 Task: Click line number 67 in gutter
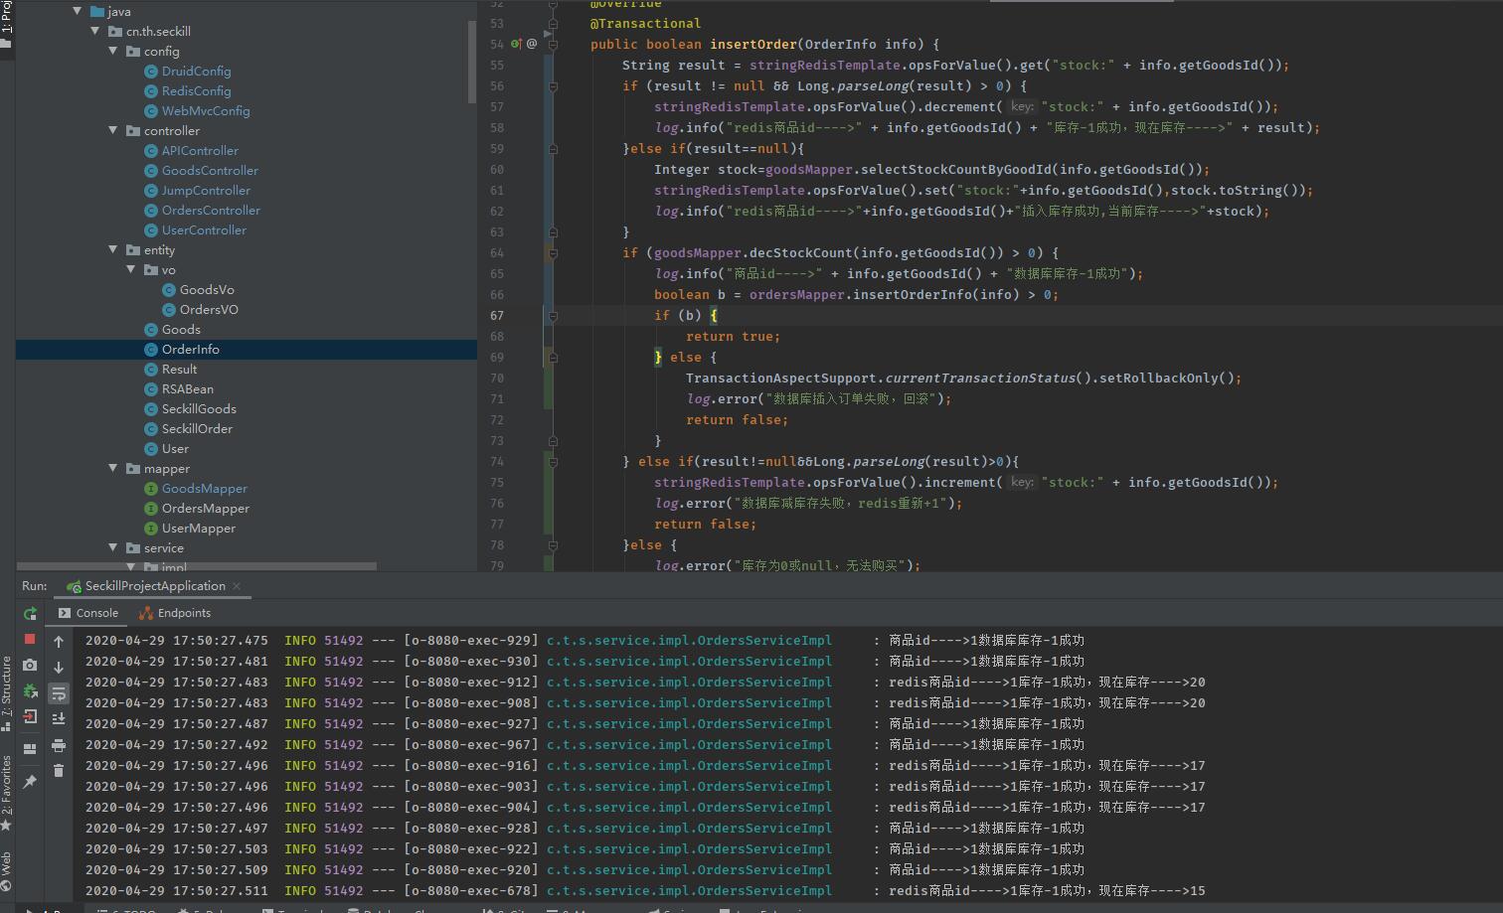[x=497, y=315]
